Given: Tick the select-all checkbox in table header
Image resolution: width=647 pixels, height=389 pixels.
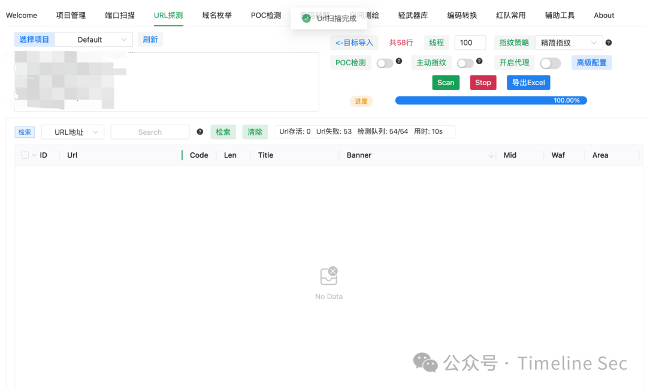Looking at the screenshot, I should (x=25, y=155).
